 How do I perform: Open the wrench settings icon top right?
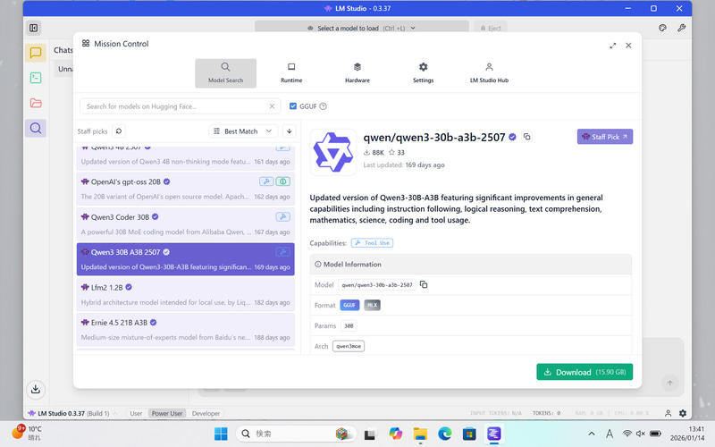click(x=681, y=28)
